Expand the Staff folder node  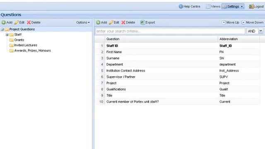[x=7, y=35]
